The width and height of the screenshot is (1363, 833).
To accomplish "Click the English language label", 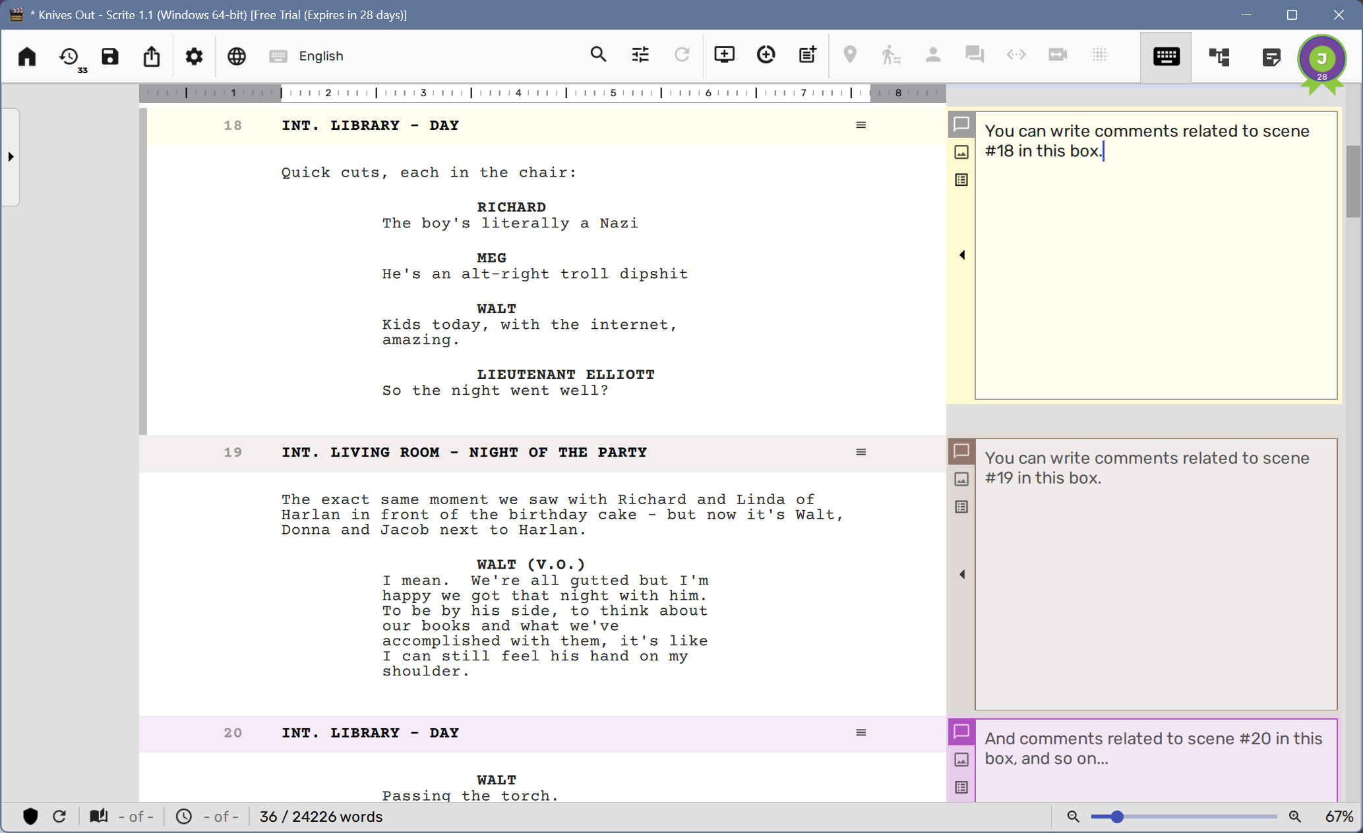I will tap(321, 56).
